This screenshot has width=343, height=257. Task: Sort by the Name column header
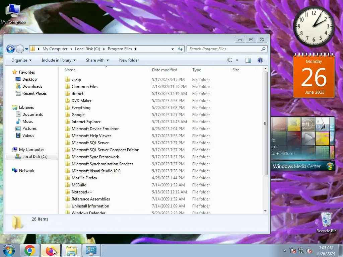106,70
